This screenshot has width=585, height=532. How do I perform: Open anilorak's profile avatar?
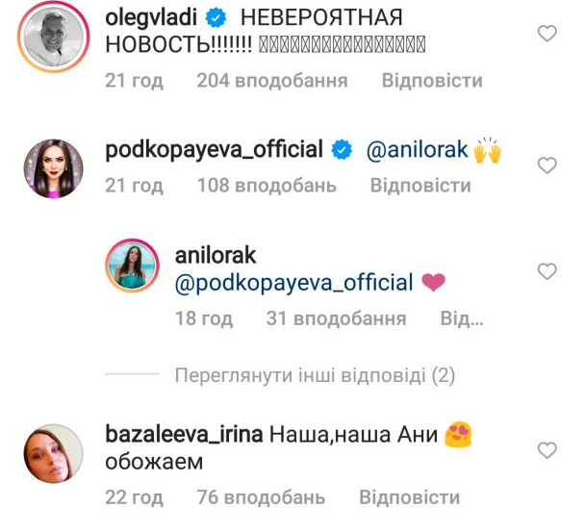132,266
